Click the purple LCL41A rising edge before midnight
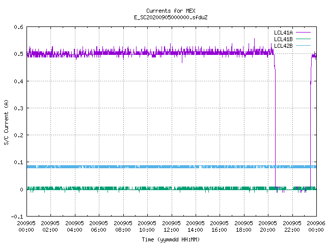 point(311,125)
